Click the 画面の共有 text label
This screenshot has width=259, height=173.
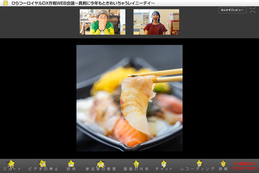pyautogui.click(x=136, y=169)
